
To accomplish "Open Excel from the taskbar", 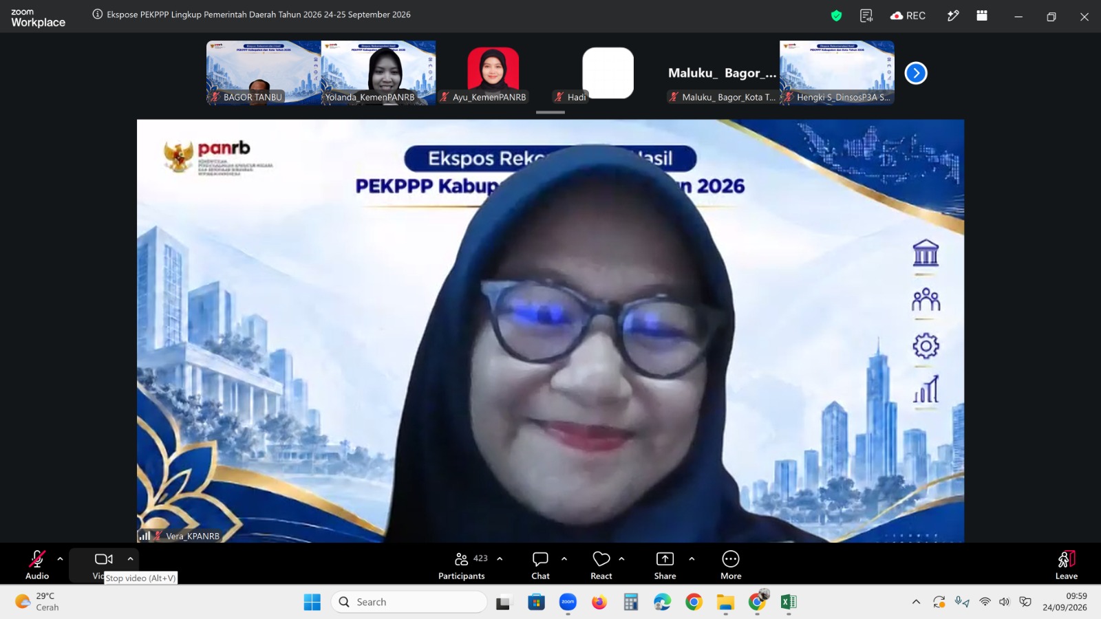I will point(789,602).
